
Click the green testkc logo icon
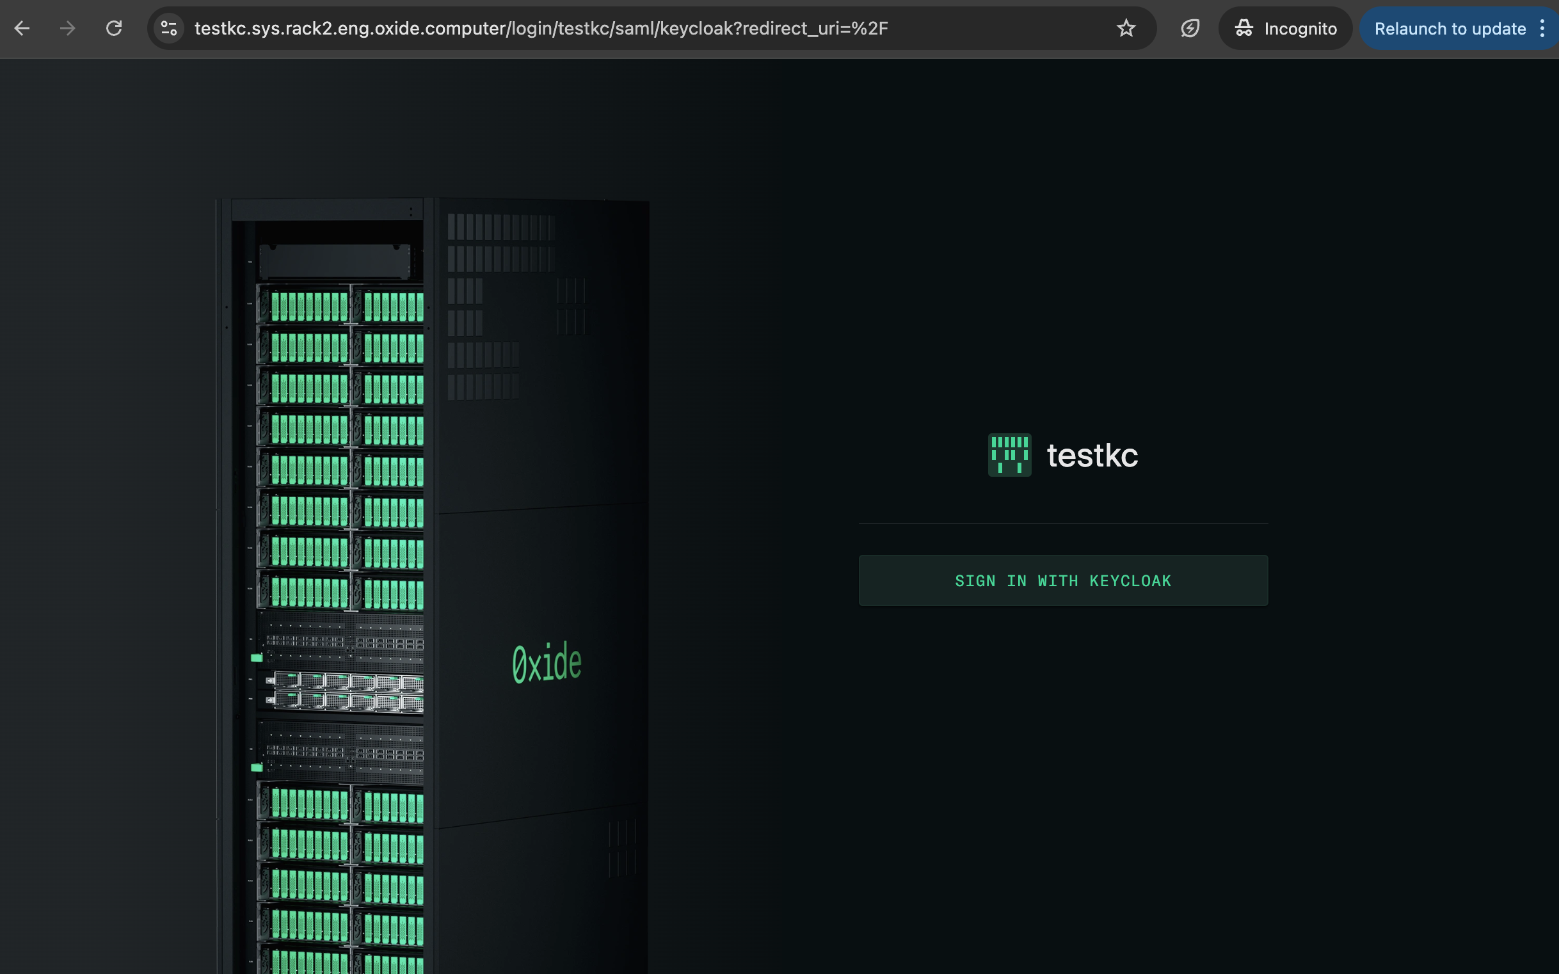tap(1009, 455)
